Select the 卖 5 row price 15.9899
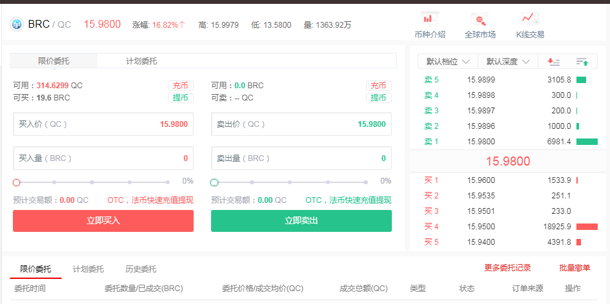This screenshot has height=304, width=610. [x=482, y=80]
